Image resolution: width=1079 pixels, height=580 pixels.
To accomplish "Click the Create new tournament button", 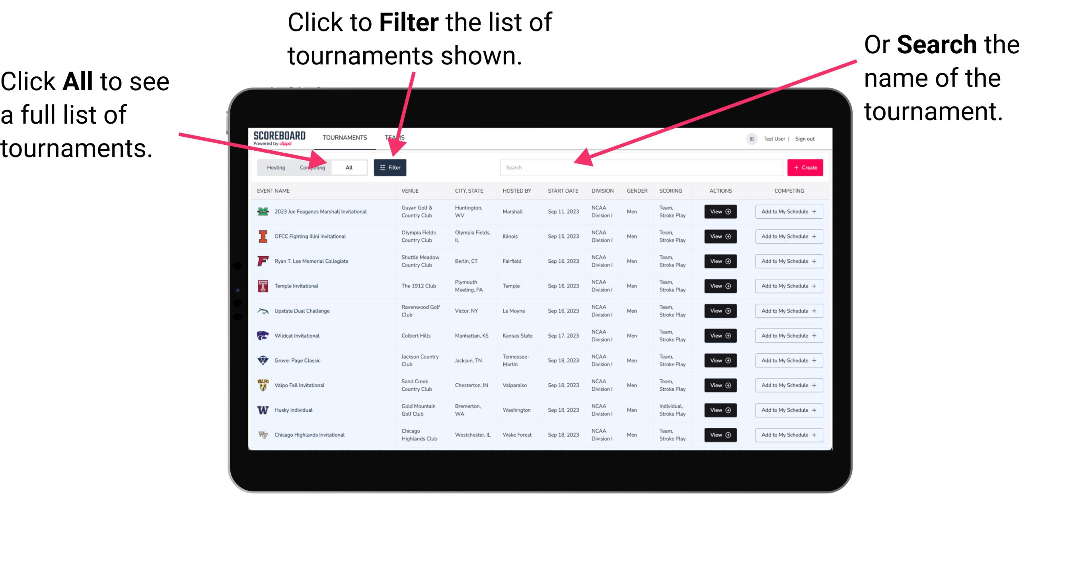I will pyautogui.click(x=805, y=167).
